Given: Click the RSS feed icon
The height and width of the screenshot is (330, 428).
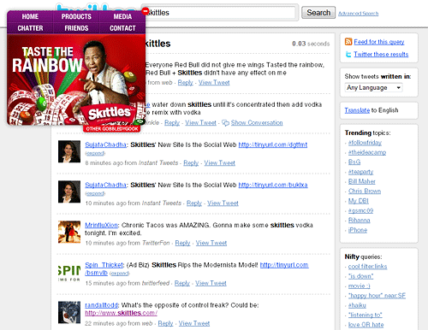Looking at the screenshot, I should (x=348, y=42).
